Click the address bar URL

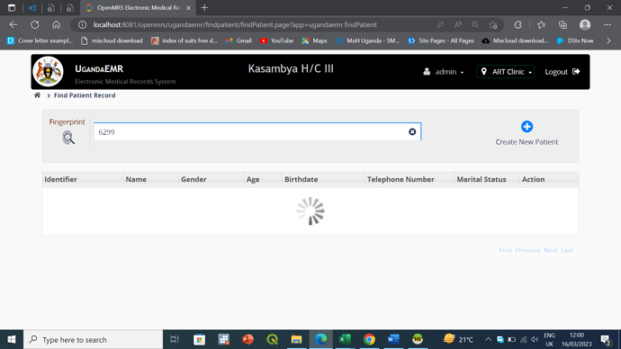pos(235,24)
